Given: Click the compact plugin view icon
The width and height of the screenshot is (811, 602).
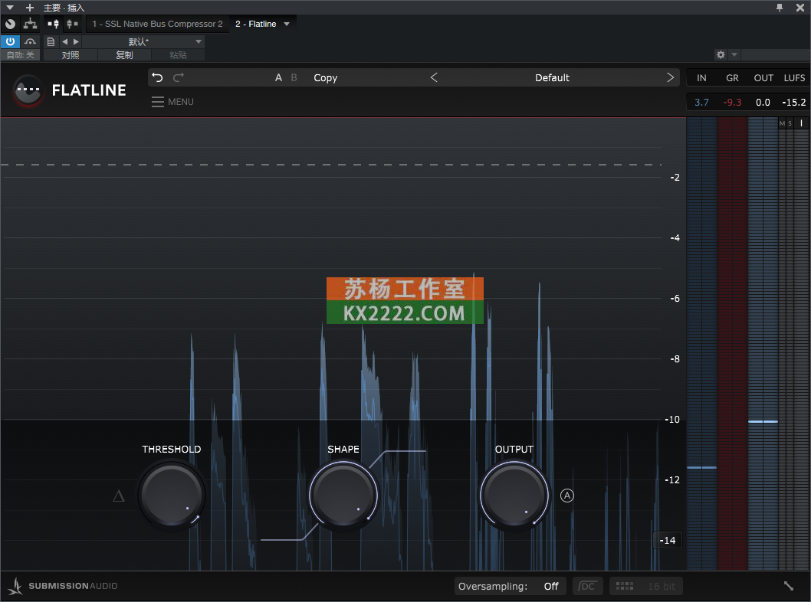Looking at the screenshot, I should pos(72,24).
